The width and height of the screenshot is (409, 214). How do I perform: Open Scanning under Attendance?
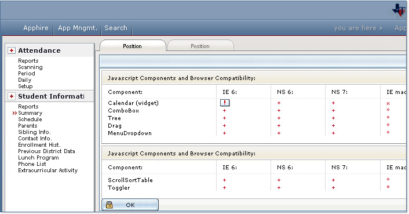(30, 67)
